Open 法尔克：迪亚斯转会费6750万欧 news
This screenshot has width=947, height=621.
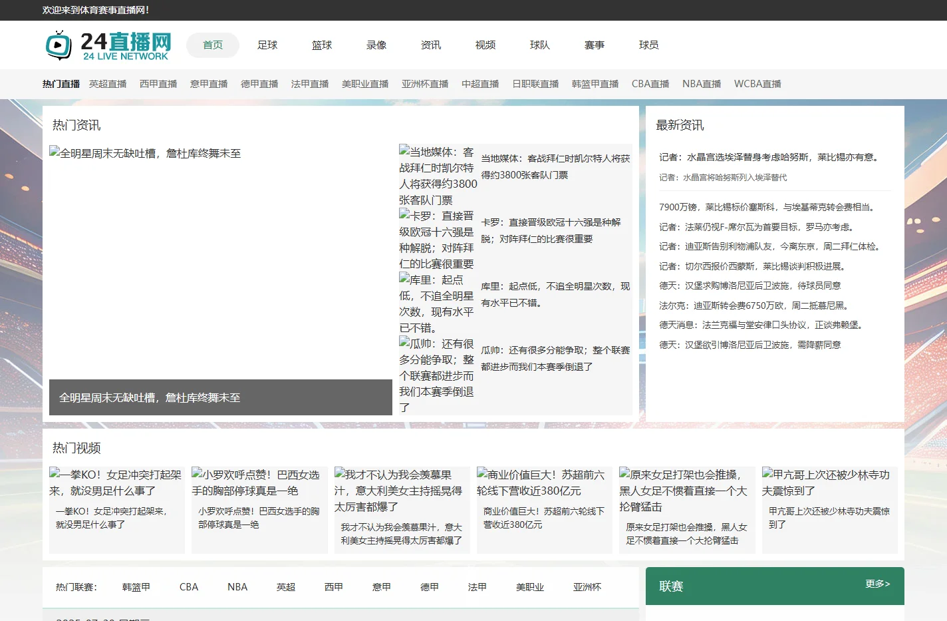(755, 306)
